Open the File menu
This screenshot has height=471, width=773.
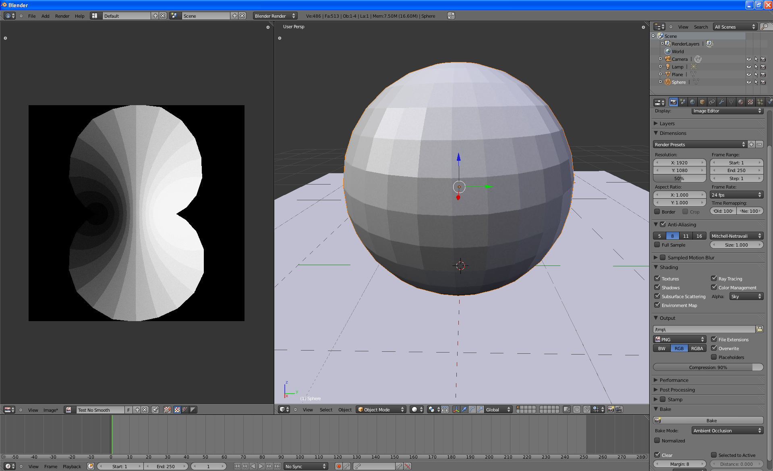click(x=32, y=16)
